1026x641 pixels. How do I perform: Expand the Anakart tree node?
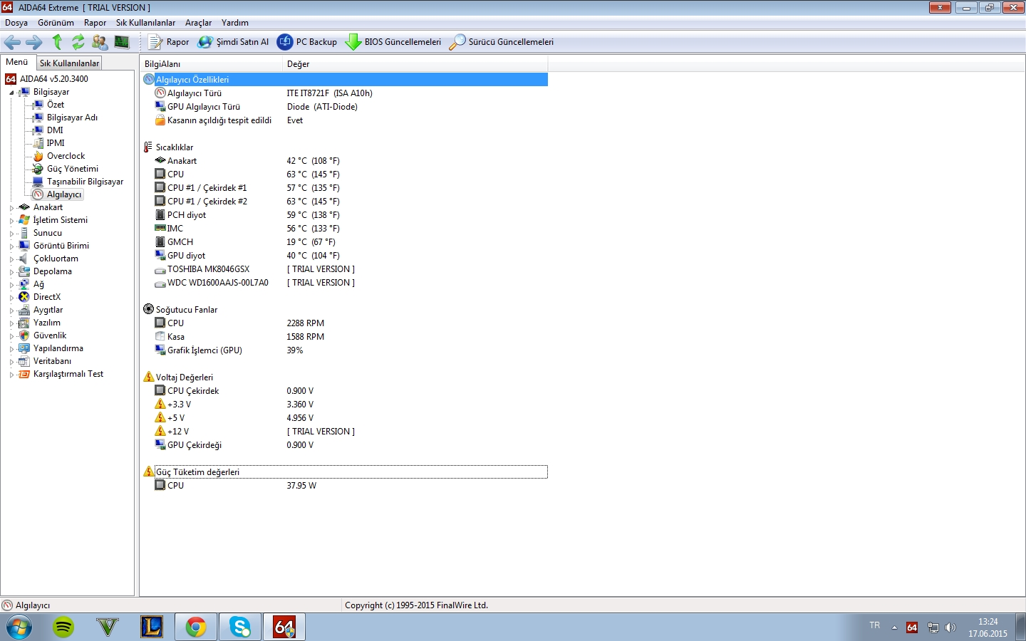click(11, 208)
